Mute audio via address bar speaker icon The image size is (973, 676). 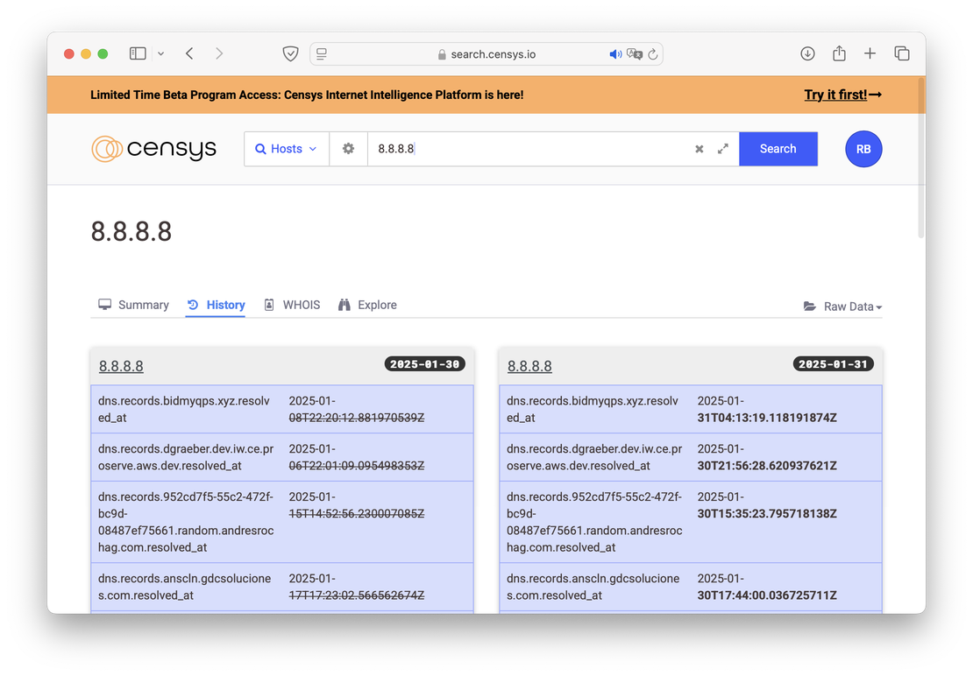coord(615,54)
